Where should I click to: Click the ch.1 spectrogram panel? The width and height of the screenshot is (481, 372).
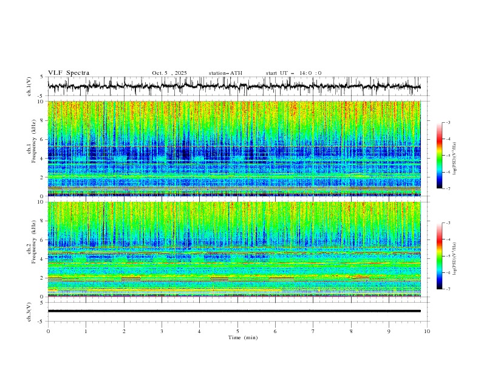click(234, 148)
